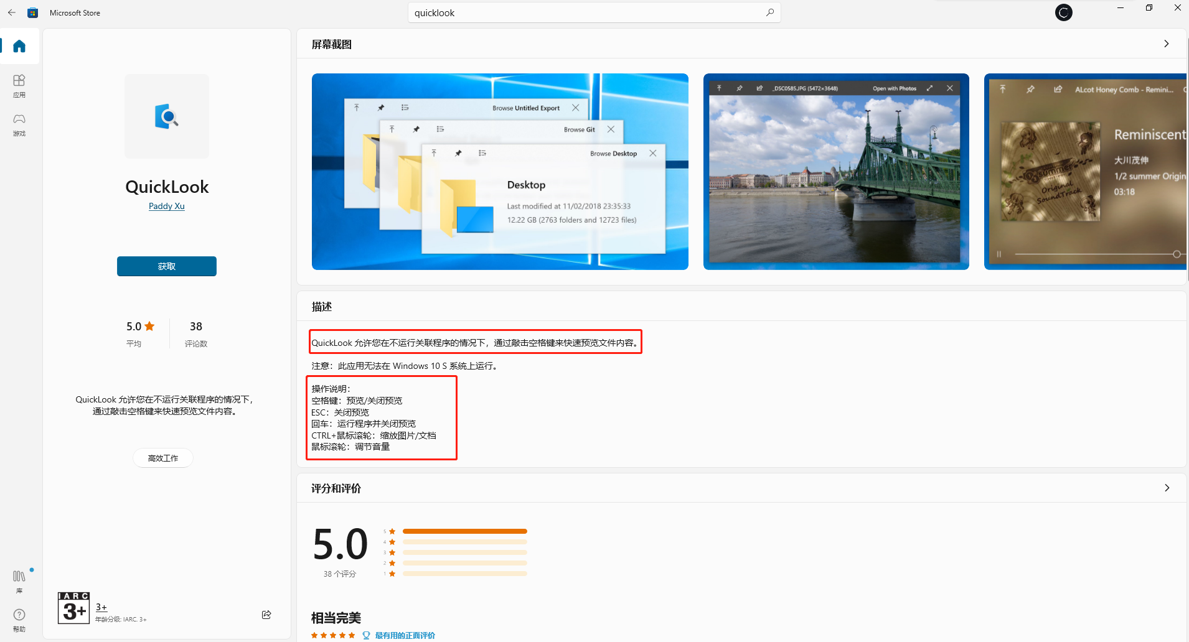Image resolution: width=1189 pixels, height=642 pixels.
Task: Open the user account avatar
Action: point(1064,12)
